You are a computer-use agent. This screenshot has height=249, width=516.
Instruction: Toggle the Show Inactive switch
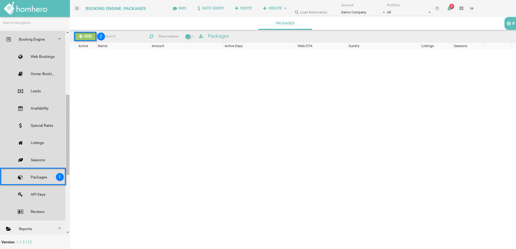pyautogui.click(x=189, y=37)
